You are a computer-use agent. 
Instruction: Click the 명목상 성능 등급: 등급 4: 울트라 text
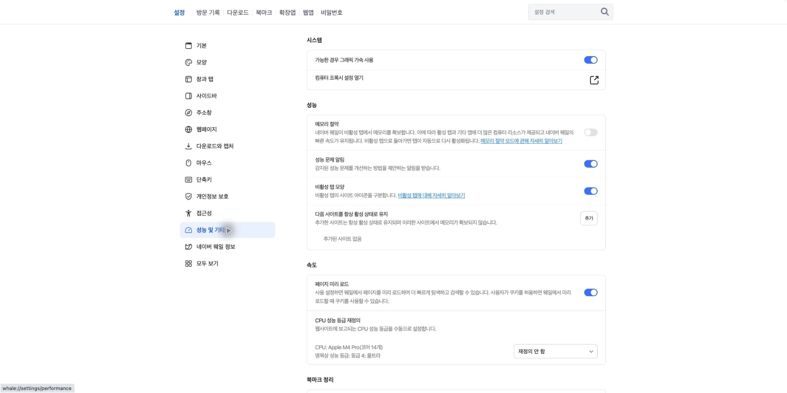(348, 355)
